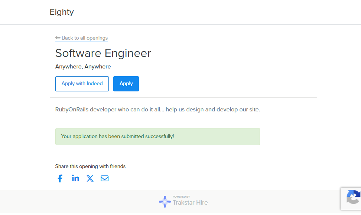
Task: Visit the Trakstar Hire footer text link
Action: 190,203
